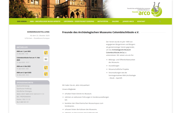Screen dimensions: 181x113
Task: Click bullet about exklusiven Führungen in Sonderausstellungen
Action: click(87, 99)
